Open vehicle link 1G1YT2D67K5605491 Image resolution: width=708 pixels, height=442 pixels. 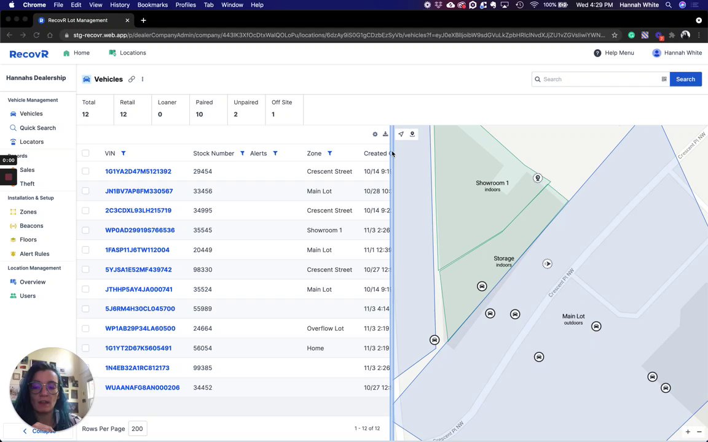coord(138,348)
